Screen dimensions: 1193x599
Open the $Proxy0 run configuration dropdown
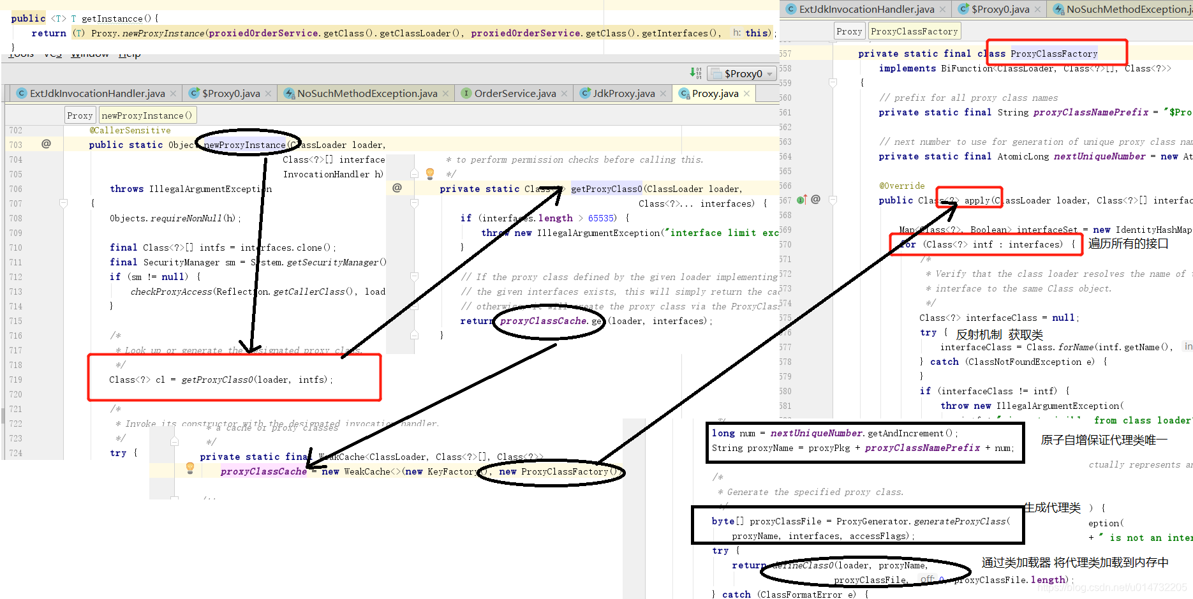pyautogui.click(x=743, y=74)
